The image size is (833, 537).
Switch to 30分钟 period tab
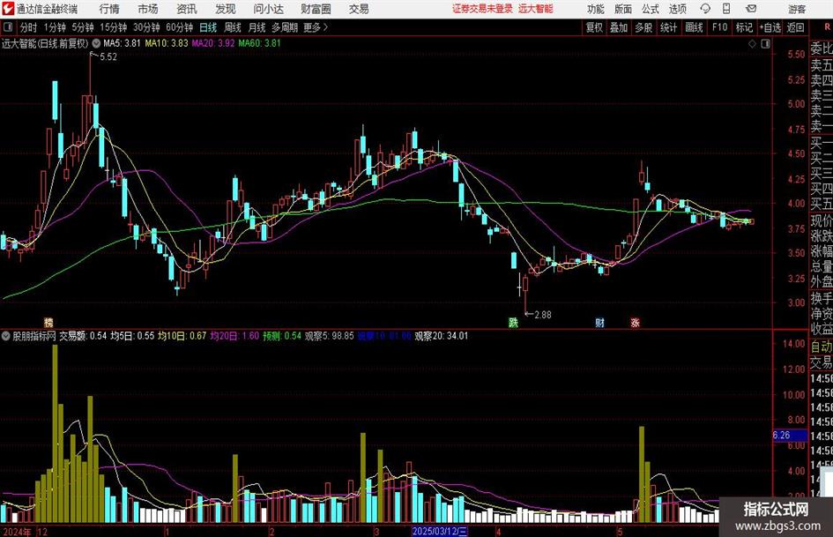pyautogui.click(x=146, y=27)
